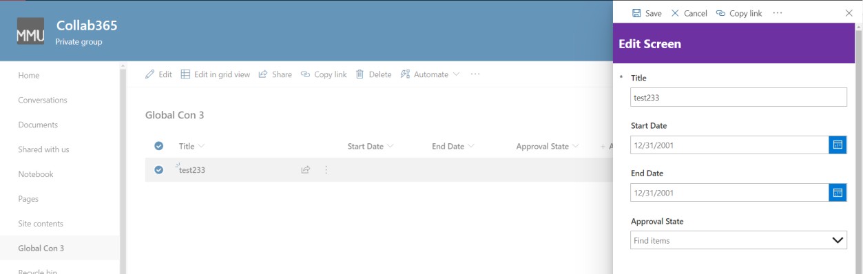Open Collab365 site title link
863x274 pixels.
pos(86,25)
